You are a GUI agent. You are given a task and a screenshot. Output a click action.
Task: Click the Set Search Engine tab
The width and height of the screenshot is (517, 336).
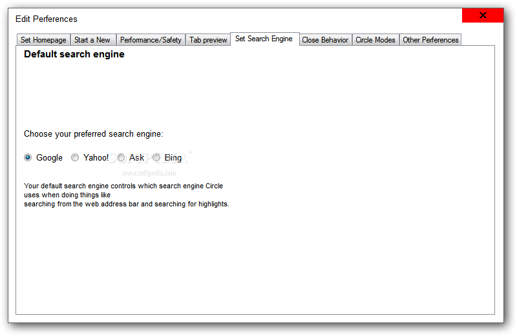click(x=264, y=39)
